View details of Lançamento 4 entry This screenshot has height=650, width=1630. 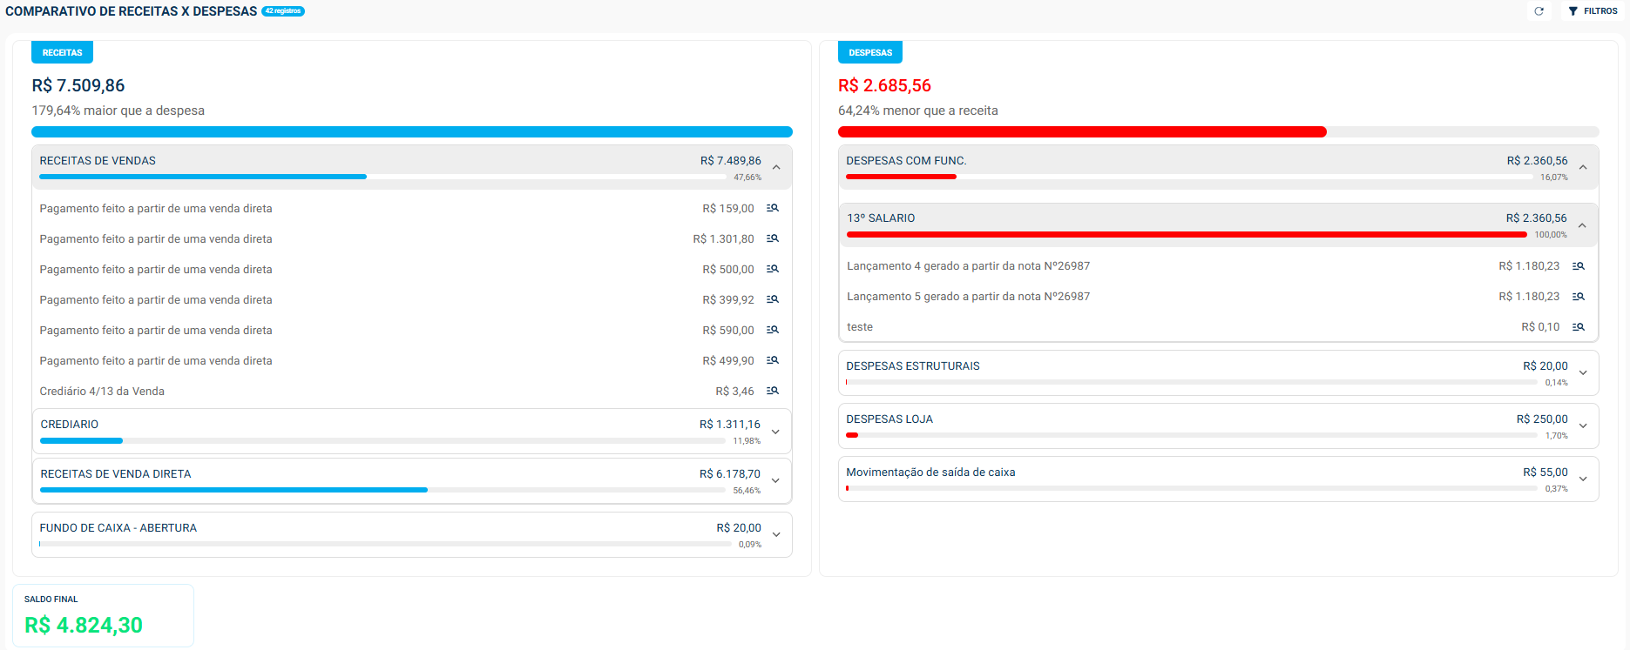tap(1578, 266)
